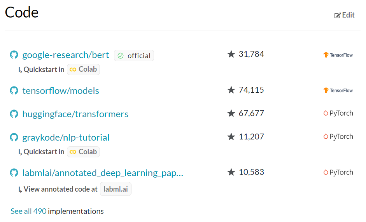Click the star icon for 74,115 stars

(231, 90)
